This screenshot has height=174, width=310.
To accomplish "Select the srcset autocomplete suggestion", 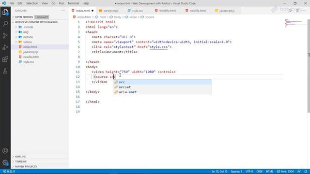I will coord(162,87).
